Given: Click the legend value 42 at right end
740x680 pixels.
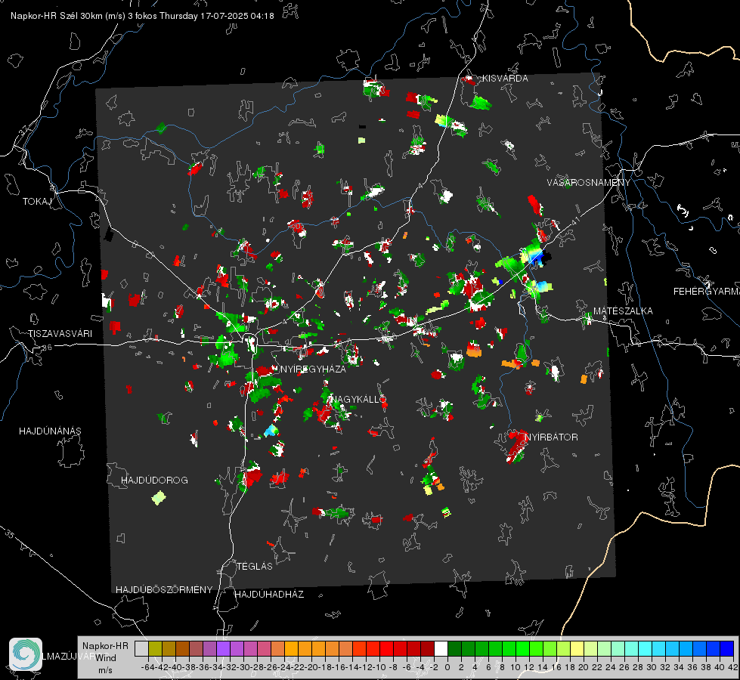Looking at the screenshot, I should point(733,667).
